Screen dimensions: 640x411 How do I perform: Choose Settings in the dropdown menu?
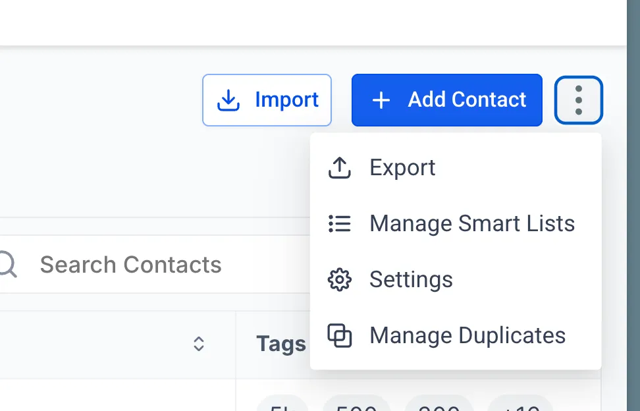[x=411, y=279]
